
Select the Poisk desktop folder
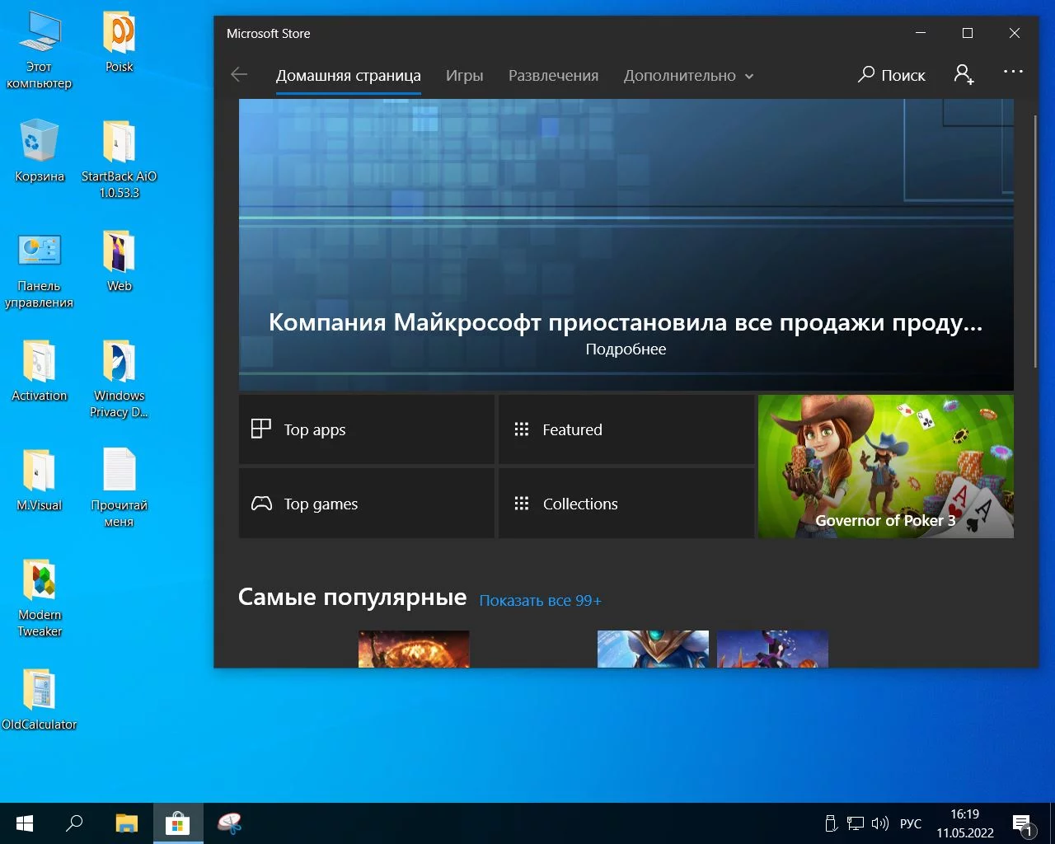(120, 42)
